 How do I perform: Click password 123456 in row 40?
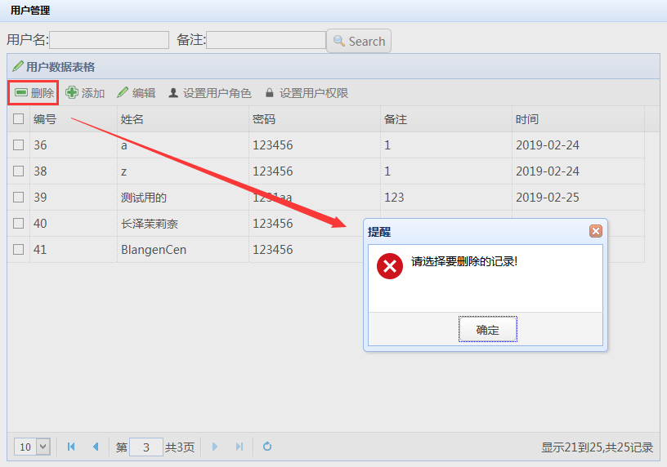tap(273, 224)
